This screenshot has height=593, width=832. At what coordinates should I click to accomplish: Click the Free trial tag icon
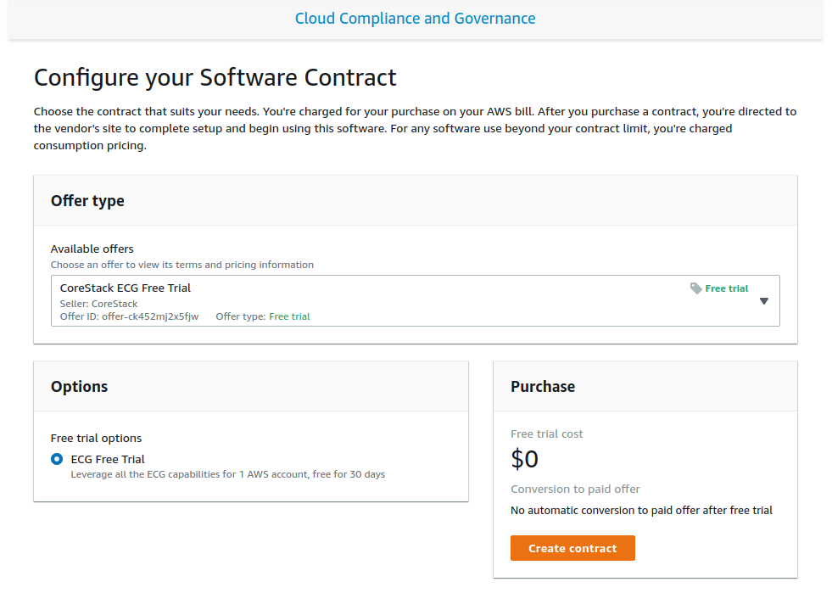pos(695,288)
